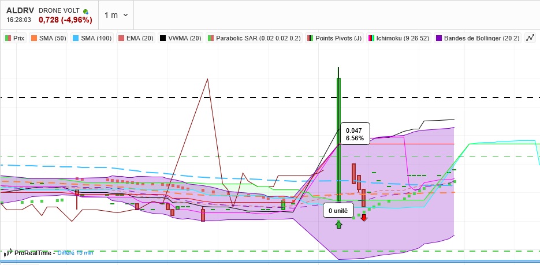Image resolution: width=540 pixels, height=265 pixels.
Task: Click the green buy arrow marker
Action: pyautogui.click(x=339, y=225)
